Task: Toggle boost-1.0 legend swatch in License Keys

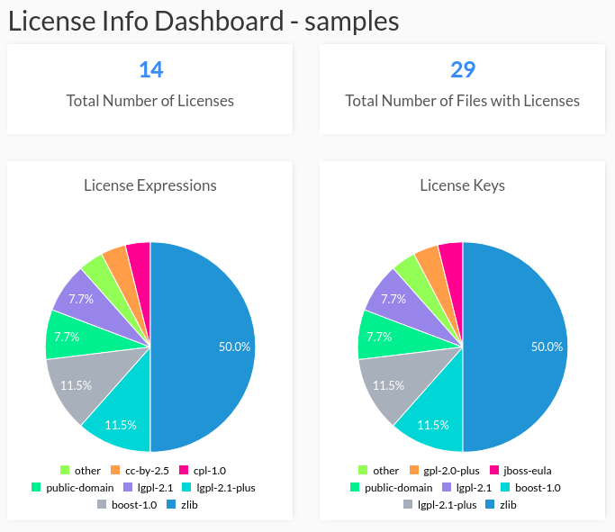Action: tap(505, 487)
